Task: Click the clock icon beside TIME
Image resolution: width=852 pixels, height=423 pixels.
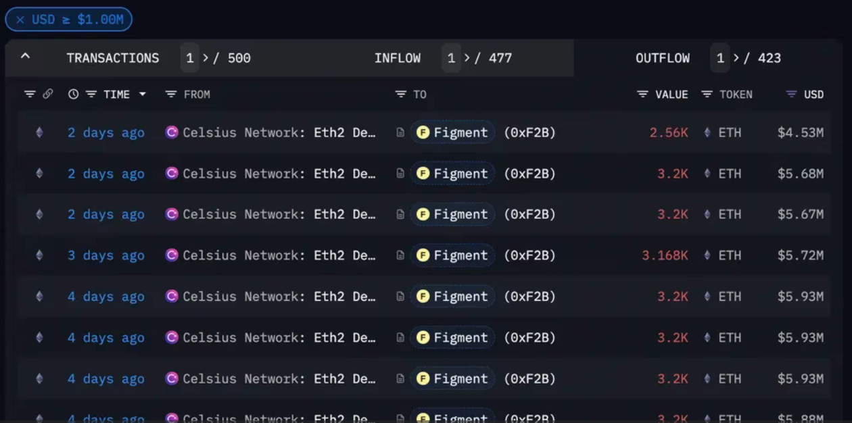Action: 74,95
